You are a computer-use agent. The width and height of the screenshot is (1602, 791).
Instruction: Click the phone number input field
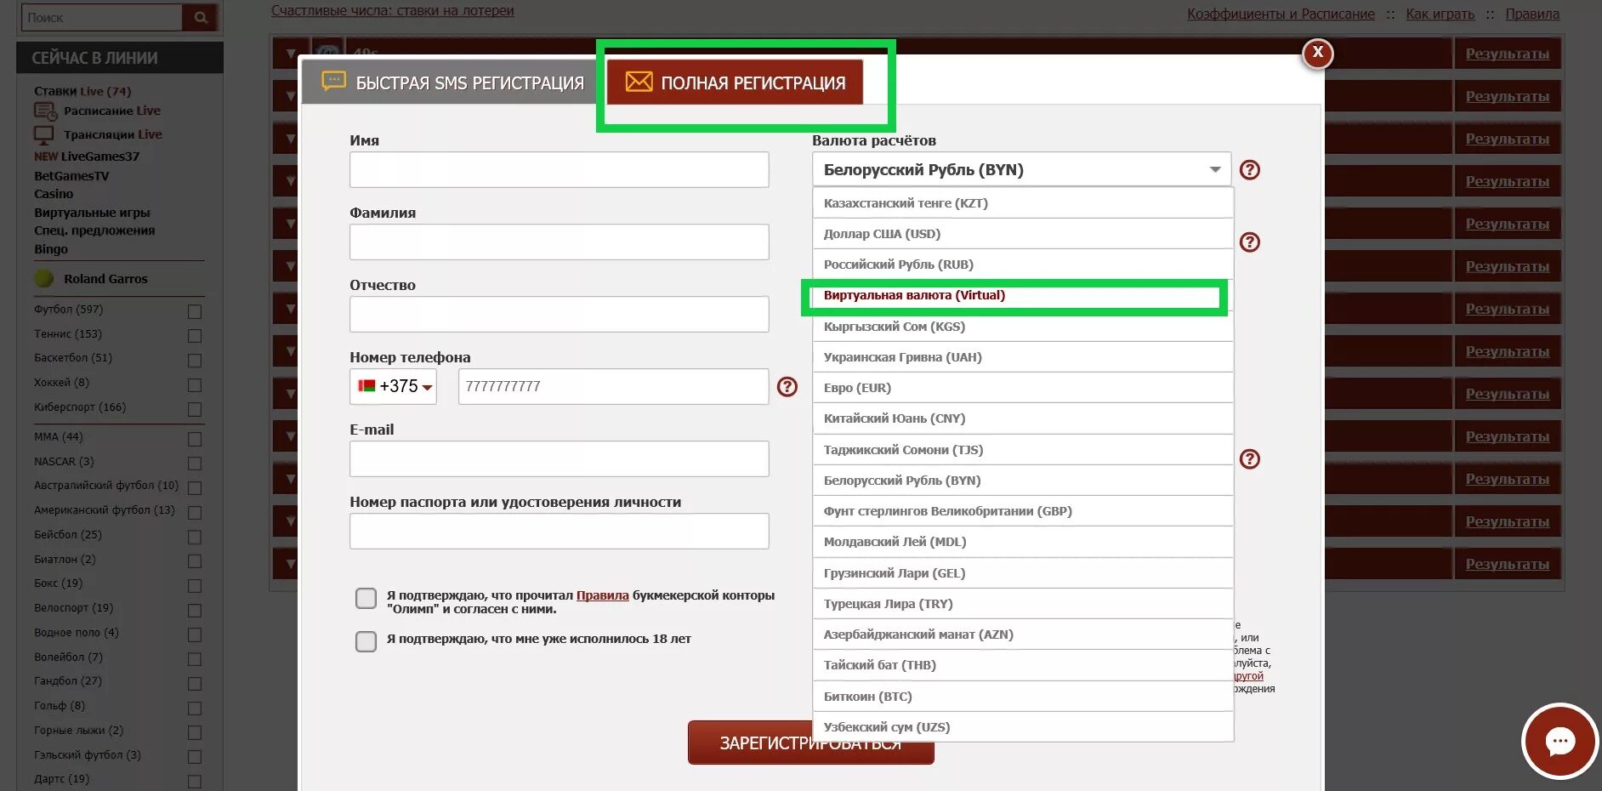[613, 386]
